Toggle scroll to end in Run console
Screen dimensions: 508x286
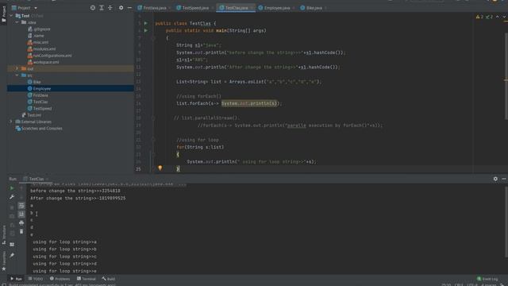tap(21, 214)
